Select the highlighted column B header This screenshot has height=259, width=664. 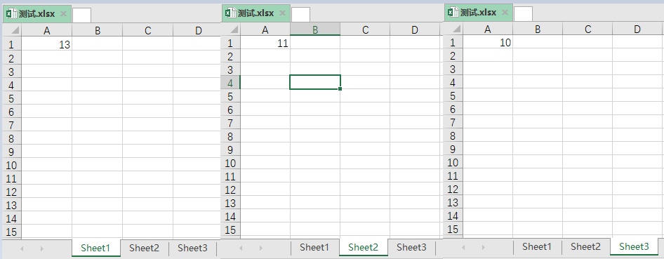(315, 29)
